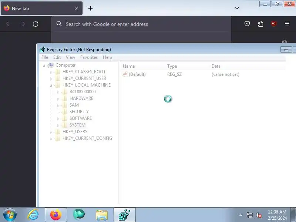Launch Internet Explorer from taskbar
This screenshot has height=222, width=296.
point(33,215)
